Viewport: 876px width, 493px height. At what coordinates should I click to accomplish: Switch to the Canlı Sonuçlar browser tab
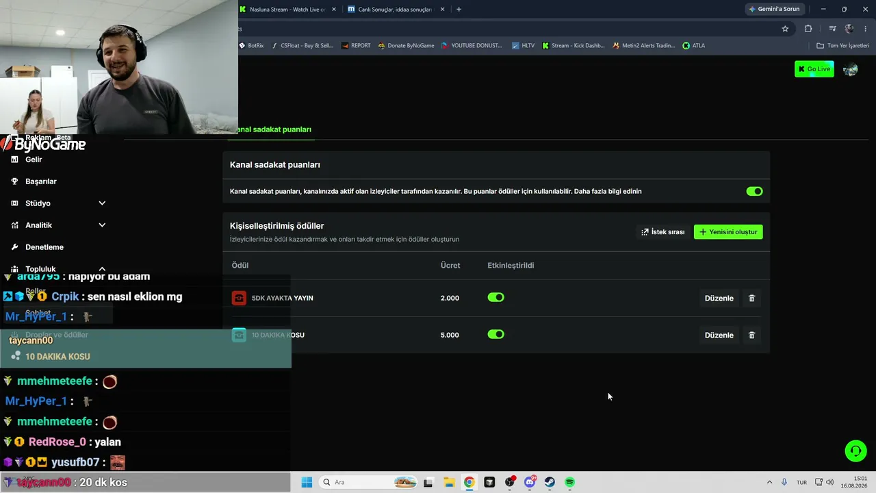coord(396,10)
